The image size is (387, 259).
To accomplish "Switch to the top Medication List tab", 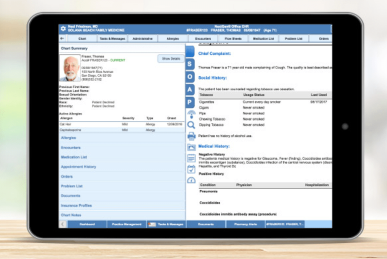I will [264, 38].
